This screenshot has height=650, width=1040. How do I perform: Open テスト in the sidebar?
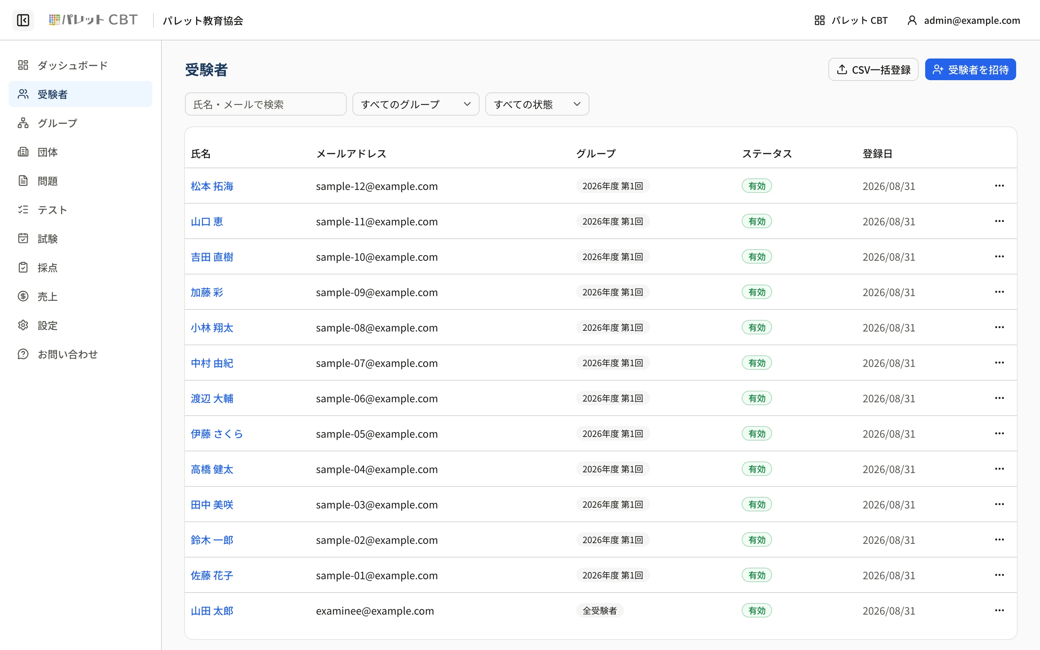point(81,210)
